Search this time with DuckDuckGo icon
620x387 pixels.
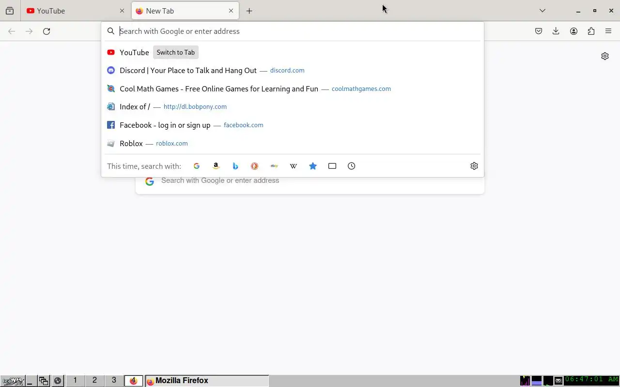255,166
